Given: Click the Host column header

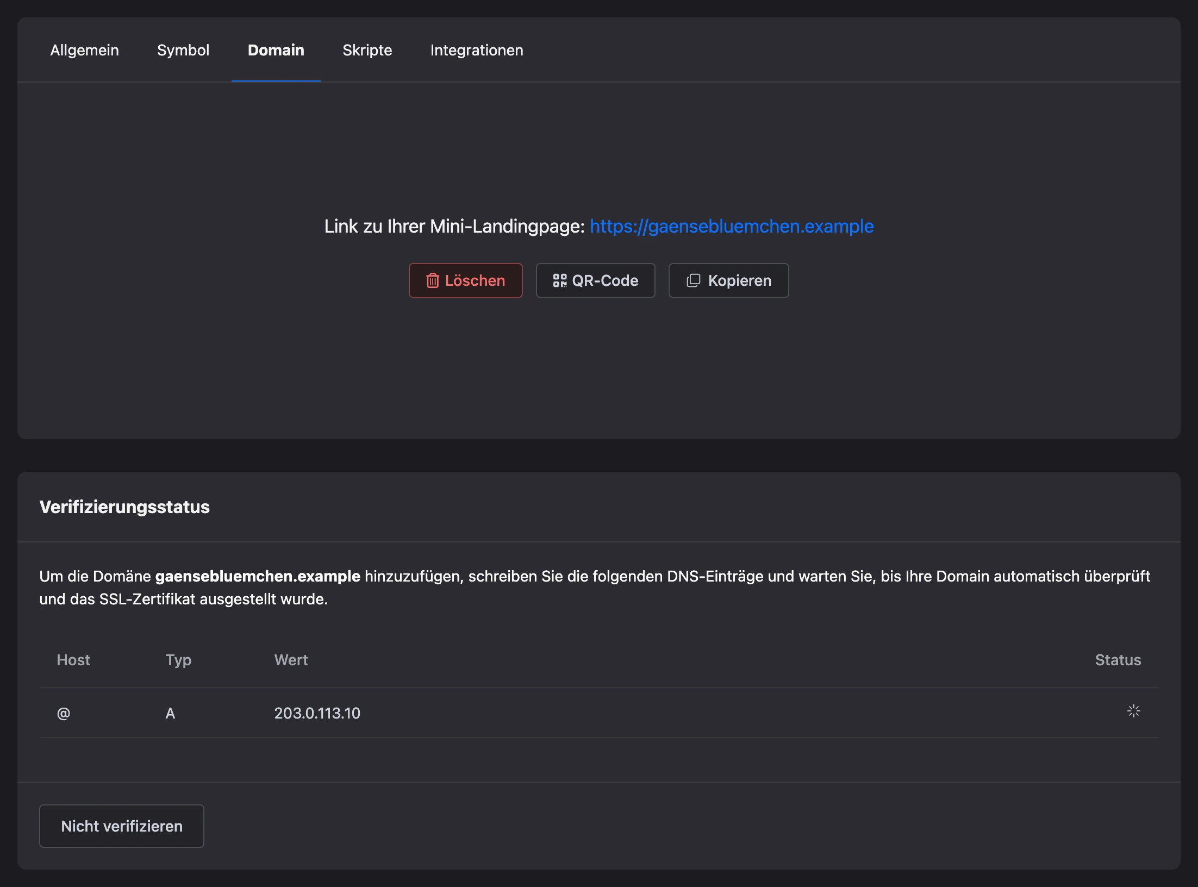Looking at the screenshot, I should pos(73,660).
